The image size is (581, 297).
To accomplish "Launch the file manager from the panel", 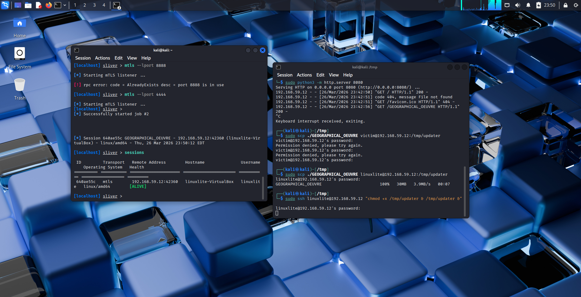I will tap(28, 5).
